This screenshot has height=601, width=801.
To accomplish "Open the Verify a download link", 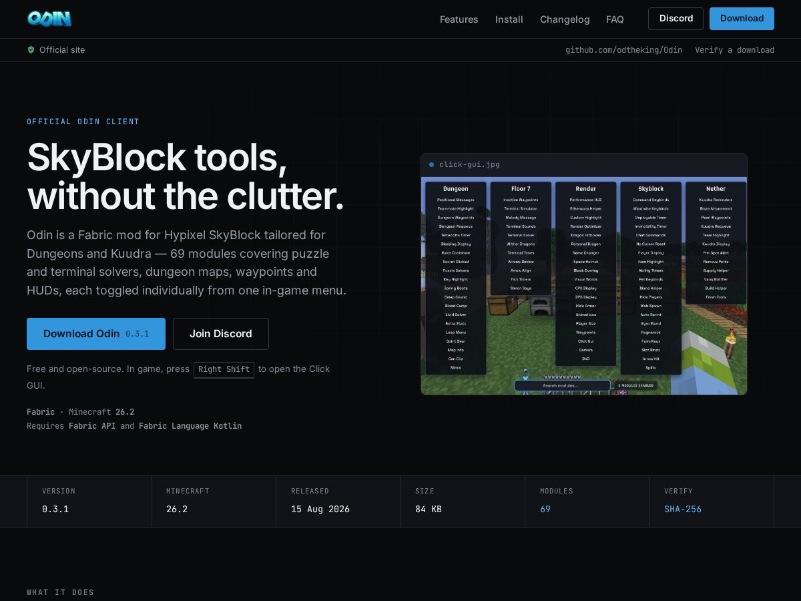I will pyautogui.click(x=734, y=50).
